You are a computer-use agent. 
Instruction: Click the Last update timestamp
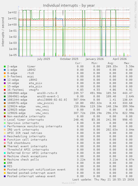click(103, 180)
